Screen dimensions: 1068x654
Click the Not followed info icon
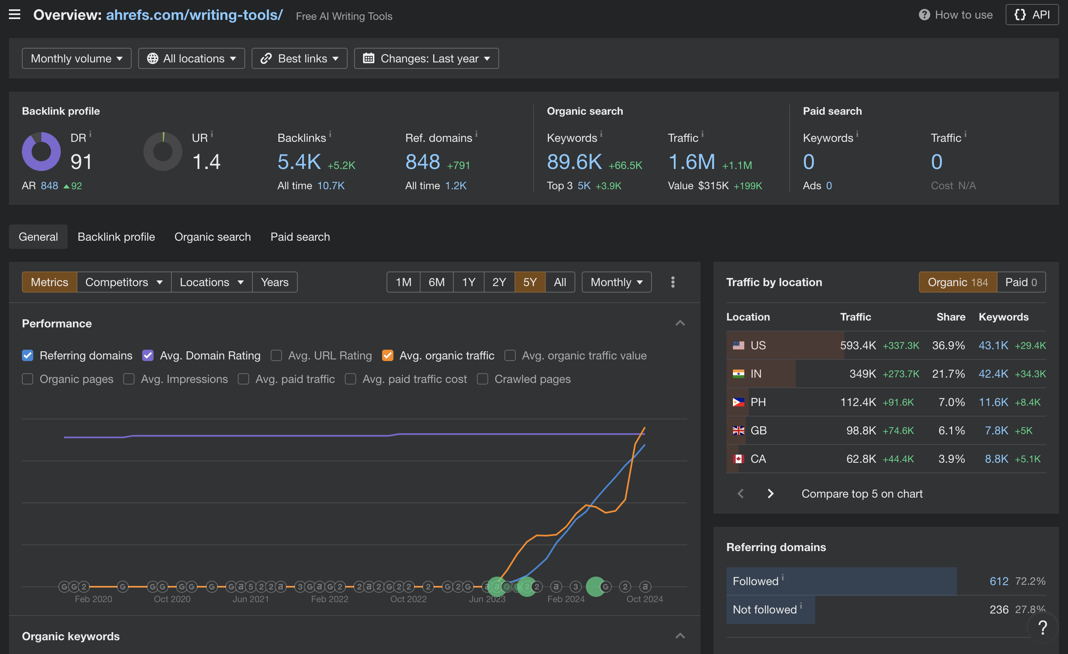801,605
